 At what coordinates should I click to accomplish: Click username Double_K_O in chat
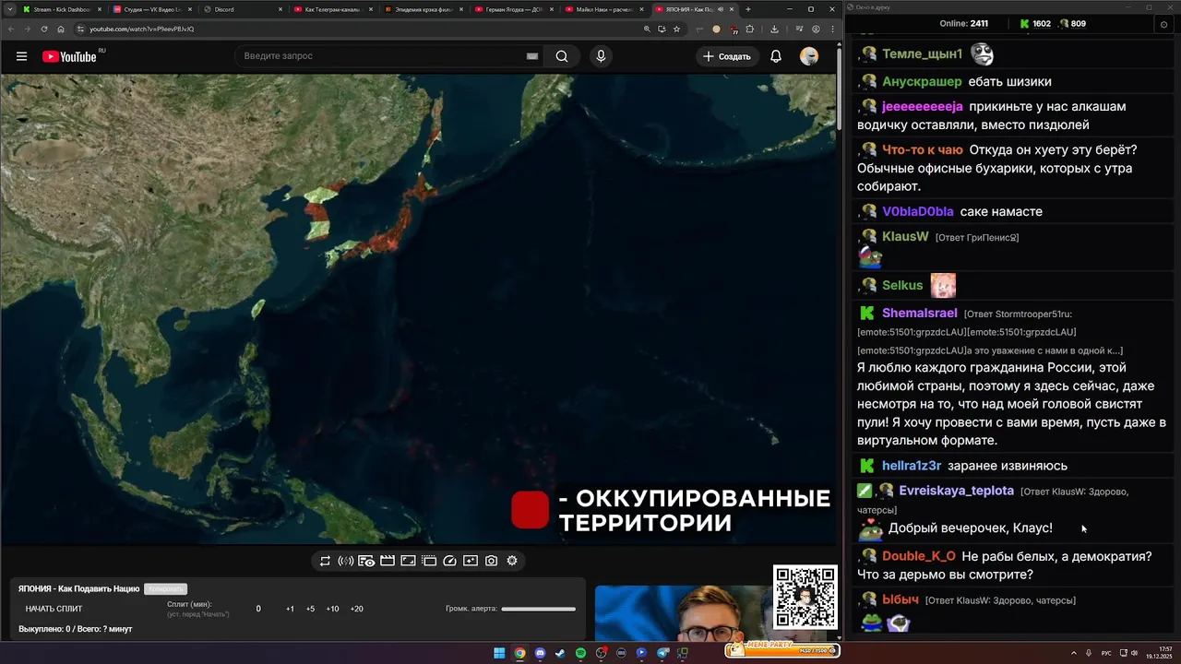pyautogui.click(x=919, y=556)
